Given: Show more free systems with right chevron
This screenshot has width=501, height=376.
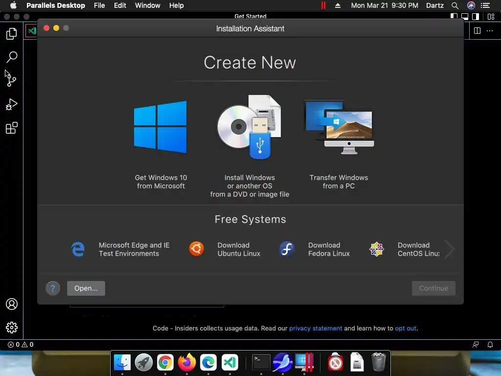Looking at the screenshot, I should pyautogui.click(x=450, y=249).
